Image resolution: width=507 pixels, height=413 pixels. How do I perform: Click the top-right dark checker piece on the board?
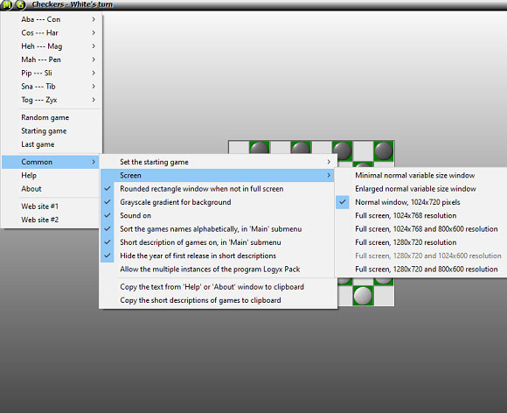[384, 150]
